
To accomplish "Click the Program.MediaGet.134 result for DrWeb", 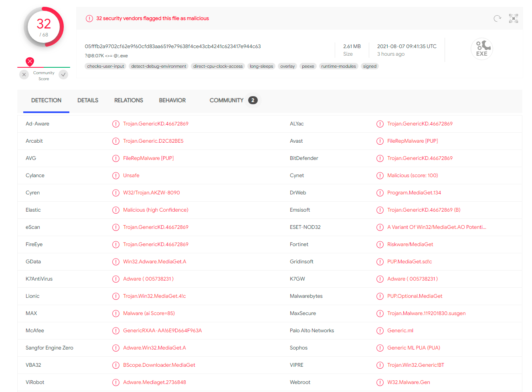I will click(414, 193).
